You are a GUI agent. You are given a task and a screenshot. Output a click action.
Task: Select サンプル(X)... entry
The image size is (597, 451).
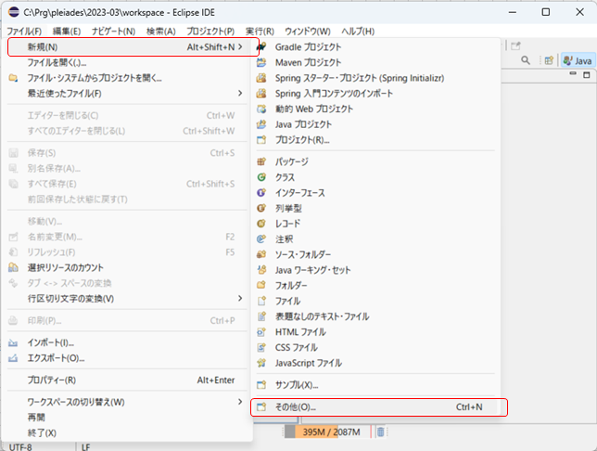tap(375, 385)
